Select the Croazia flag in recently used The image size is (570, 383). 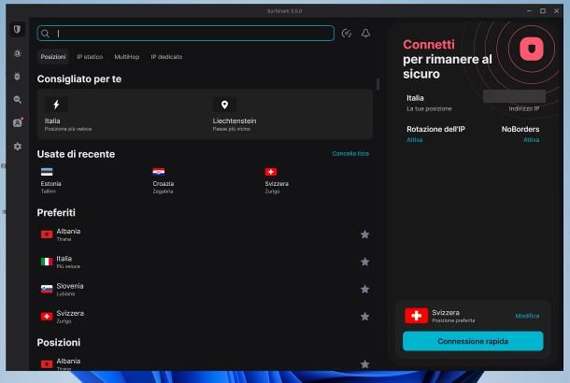(x=159, y=172)
